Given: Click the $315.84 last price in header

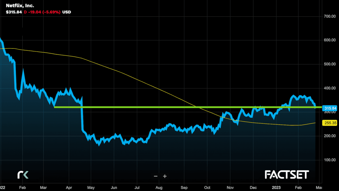Looking at the screenshot, I should point(14,12).
